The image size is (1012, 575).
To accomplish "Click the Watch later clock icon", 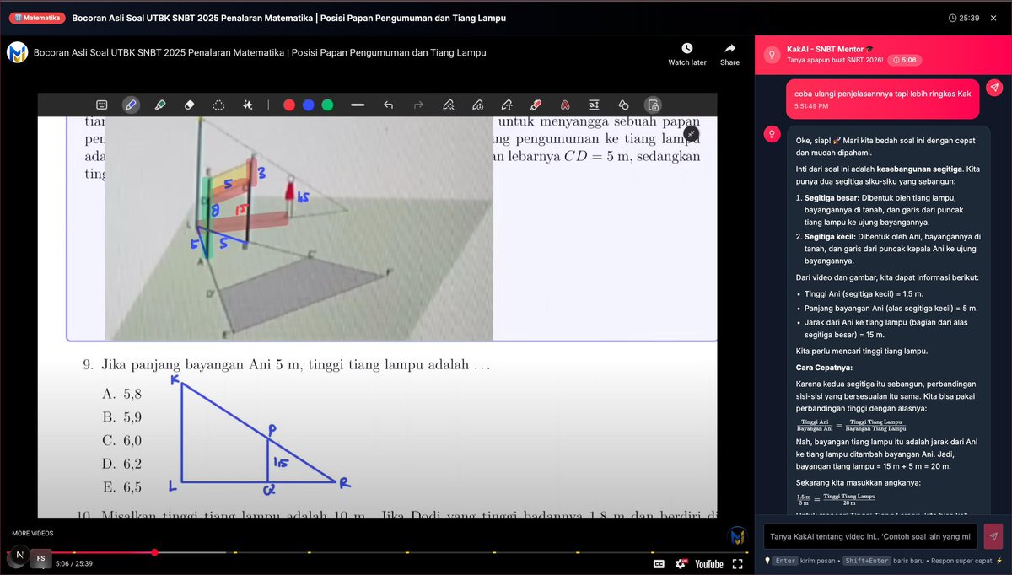I will pyautogui.click(x=687, y=48).
